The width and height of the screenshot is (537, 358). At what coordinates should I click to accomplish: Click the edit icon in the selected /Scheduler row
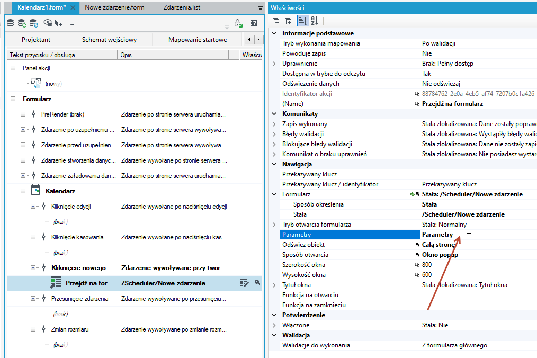(244, 283)
